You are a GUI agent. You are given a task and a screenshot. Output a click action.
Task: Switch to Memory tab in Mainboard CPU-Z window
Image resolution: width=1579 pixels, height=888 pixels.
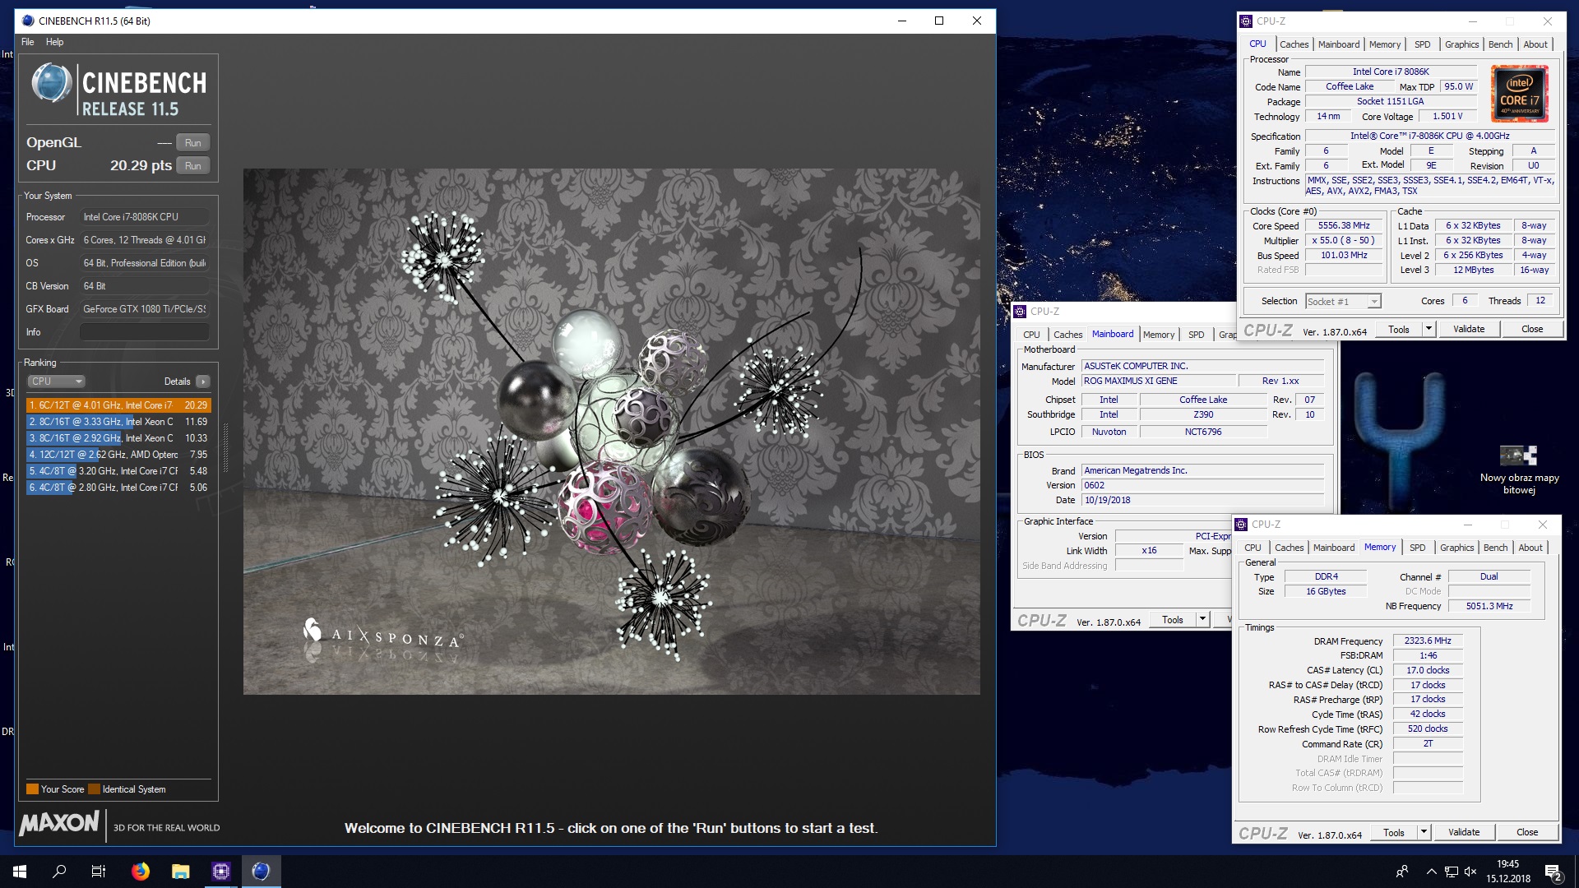point(1158,335)
